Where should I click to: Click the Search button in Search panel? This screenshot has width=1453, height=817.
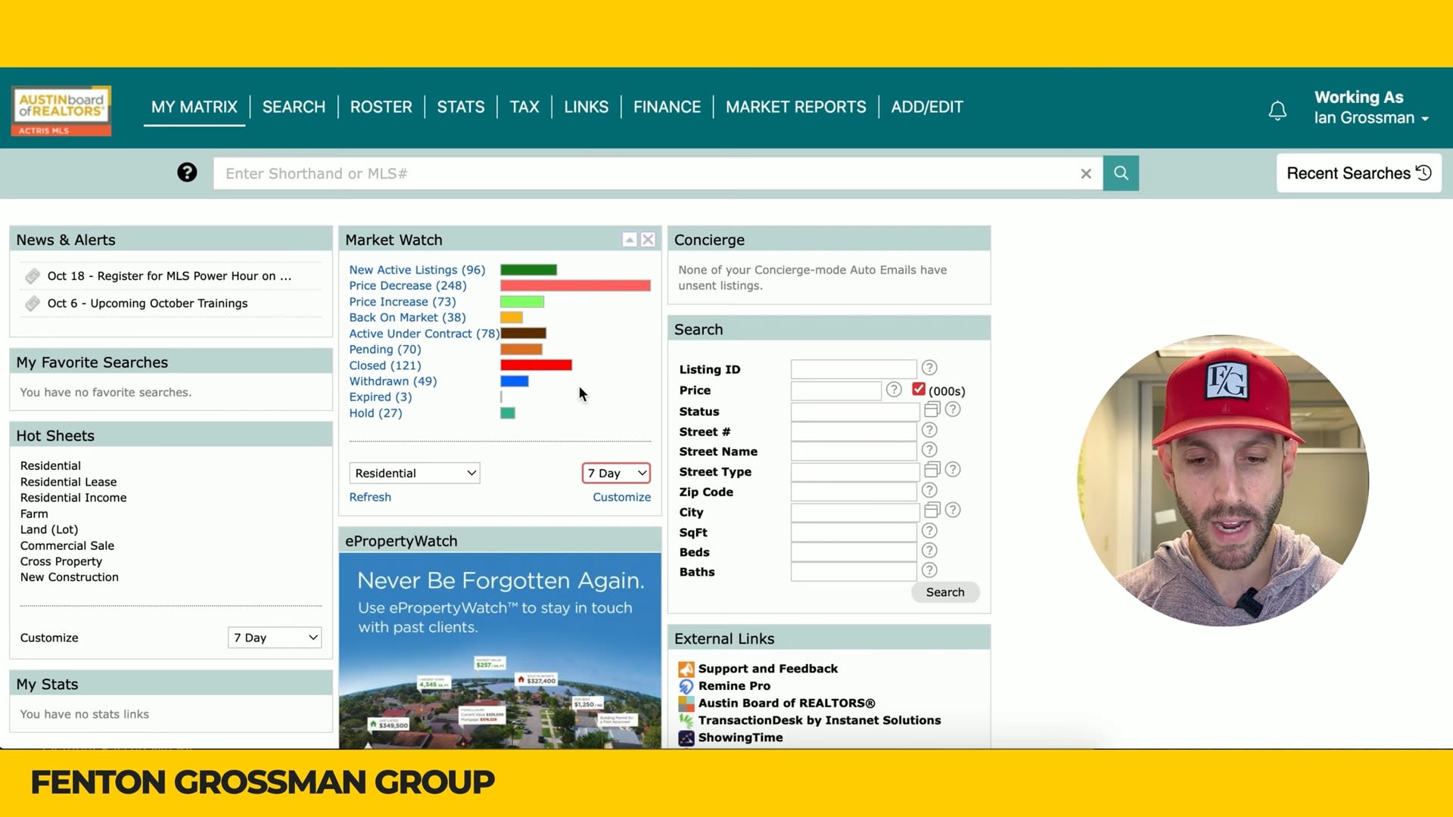point(945,592)
